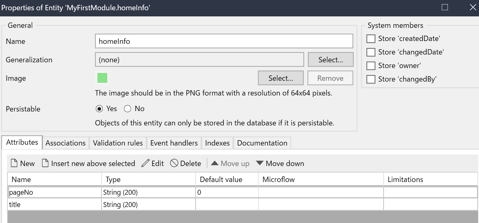
Task: Switch to the Associations tab
Action: [66, 143]
